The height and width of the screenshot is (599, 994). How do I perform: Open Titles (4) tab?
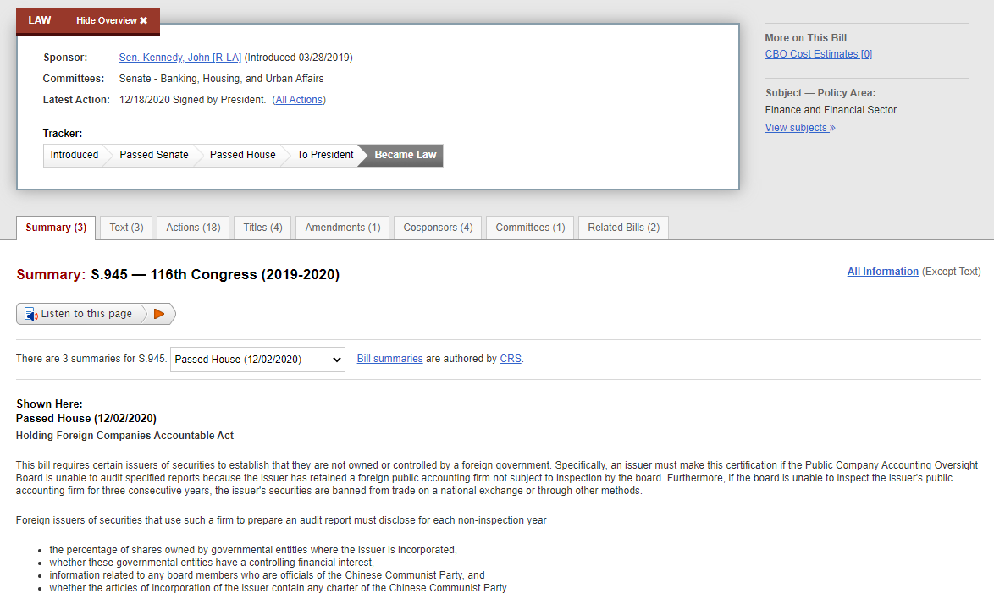(262, 228)
